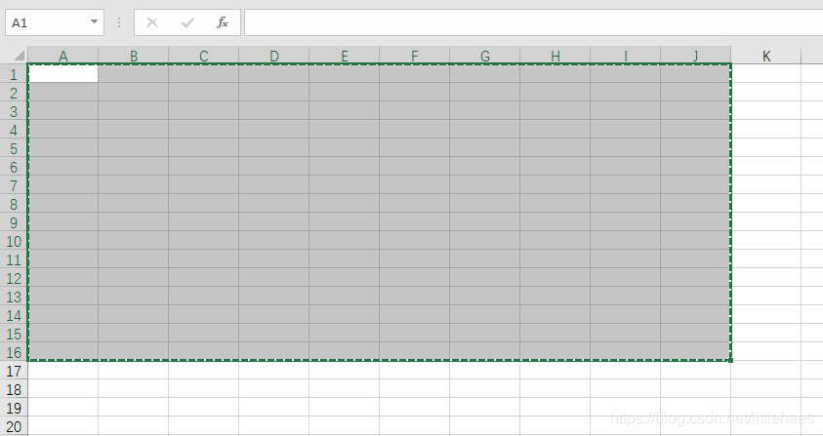Select row 11 header
This screenshot has height=436, width=823.
point(14,259)
